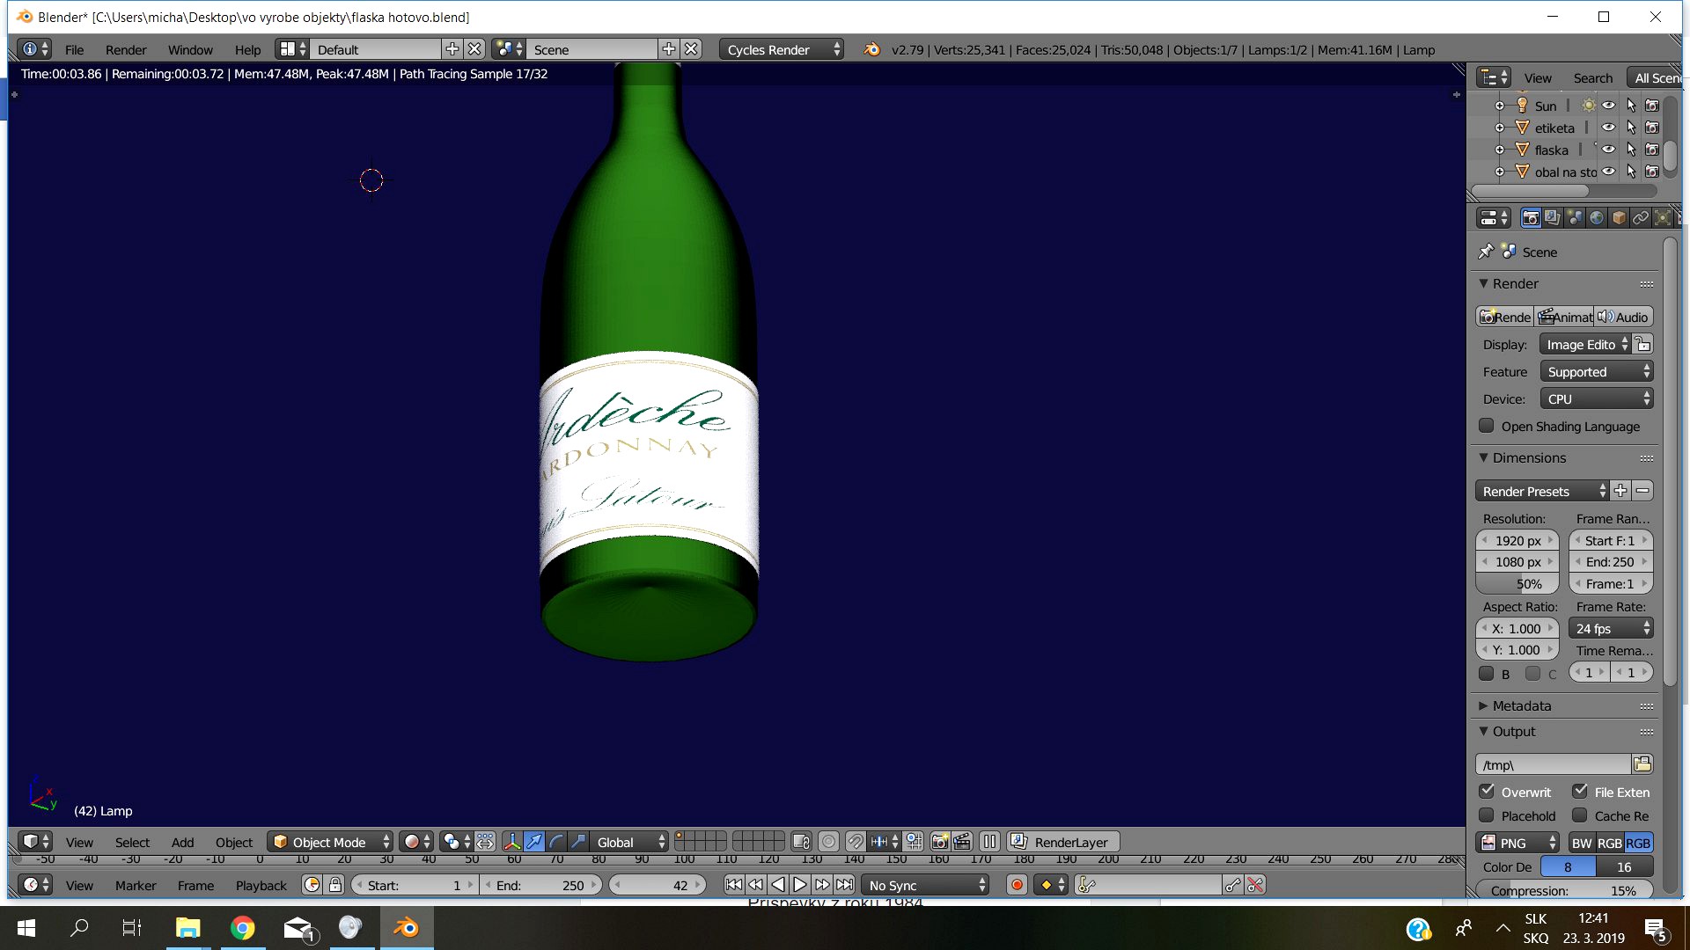Open the Cycles Render engine dropdown

click(x=782, y=49)
